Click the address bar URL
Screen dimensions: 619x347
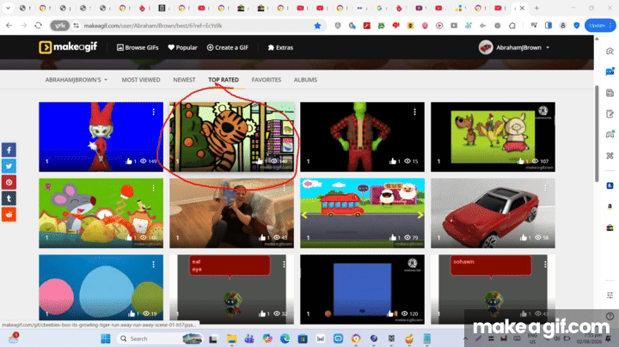click(153, 26)
